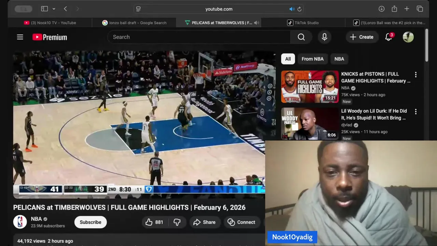The height and width of the screenshot is (246, 437).
Task: Like the video with 881 likes
Action: click(x=154, y=222)
